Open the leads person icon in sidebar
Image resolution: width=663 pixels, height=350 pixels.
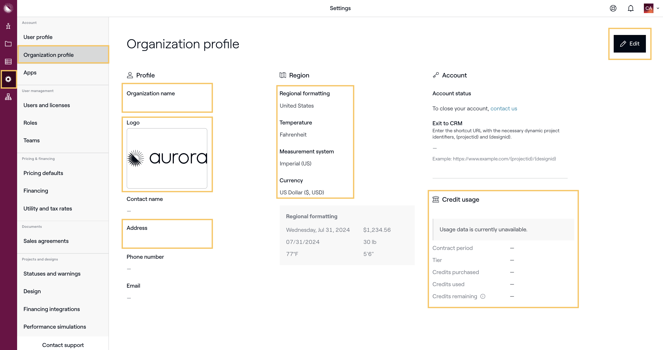click(x=8, y=26)
